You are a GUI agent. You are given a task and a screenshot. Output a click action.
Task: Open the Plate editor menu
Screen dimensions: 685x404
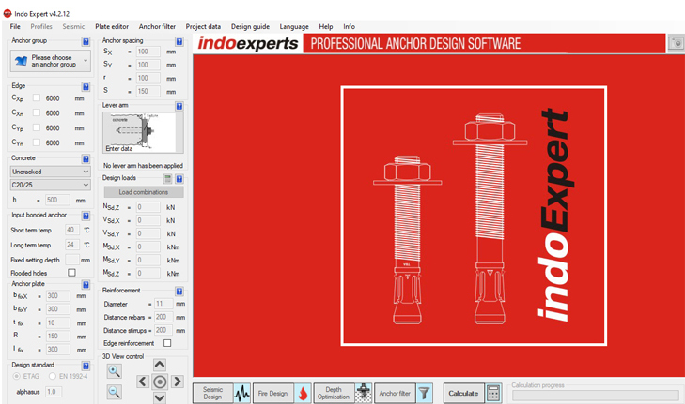[x=112, y=26]
